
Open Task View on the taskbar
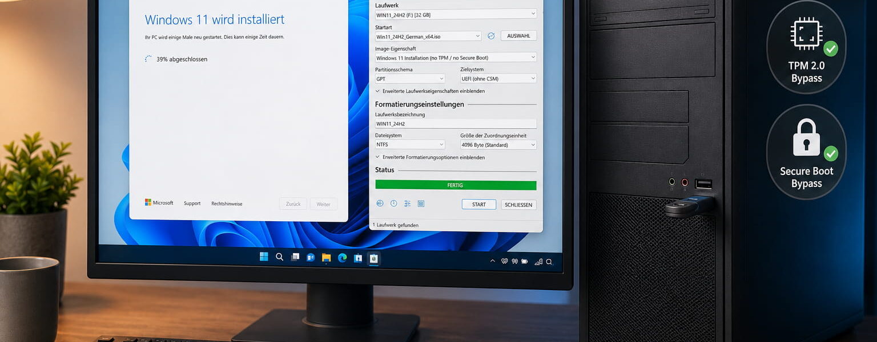(295, 257)
